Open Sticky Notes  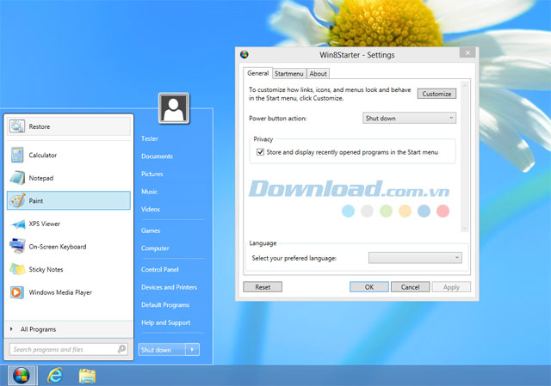(x=46, y=269)
